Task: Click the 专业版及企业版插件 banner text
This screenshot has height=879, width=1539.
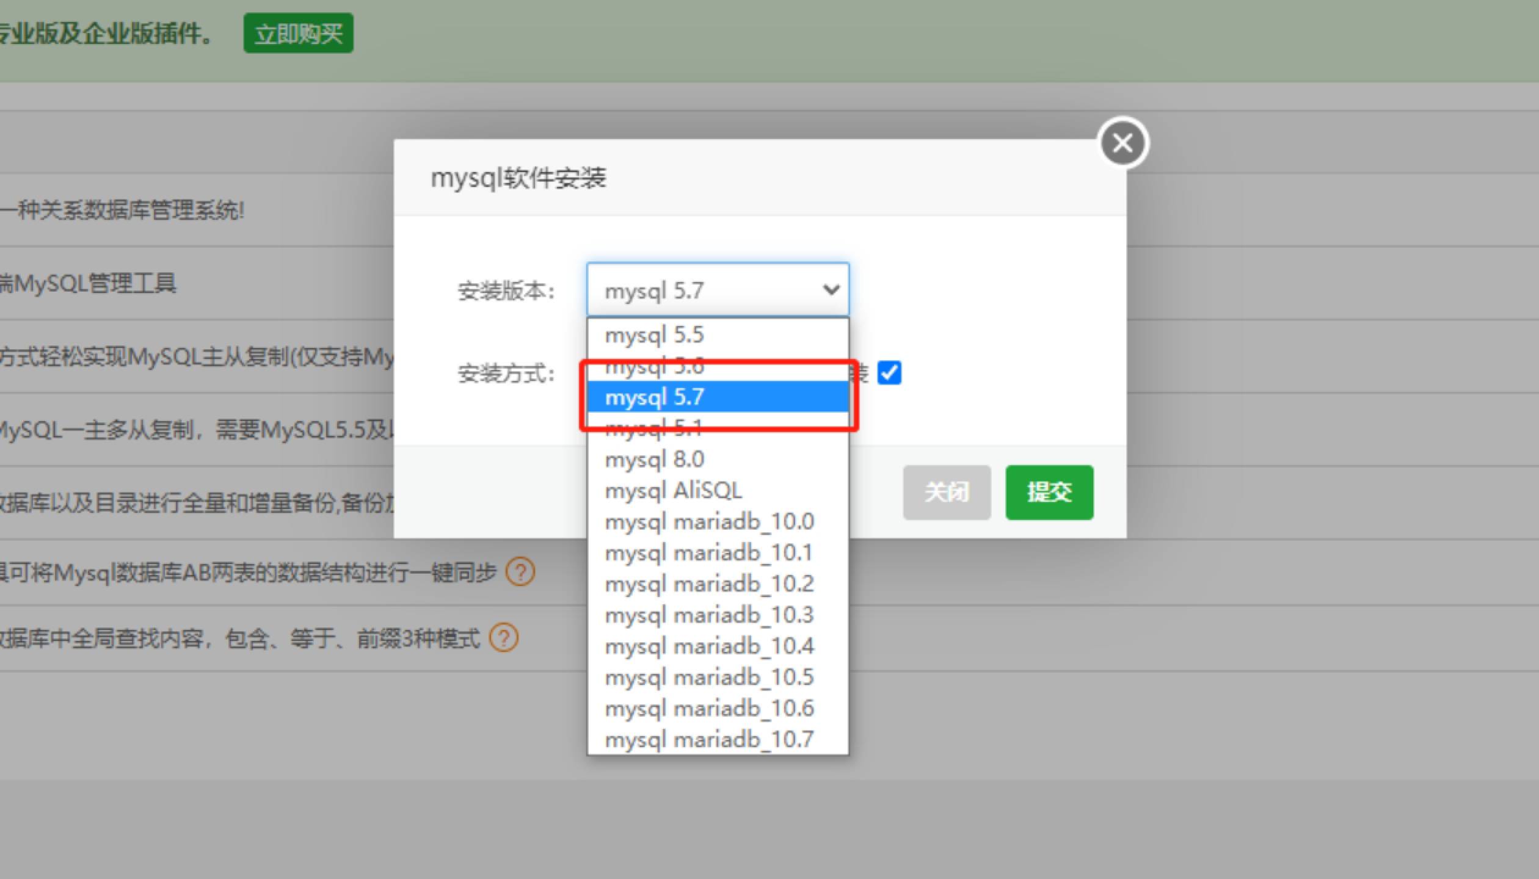Action: pos(106,34)
